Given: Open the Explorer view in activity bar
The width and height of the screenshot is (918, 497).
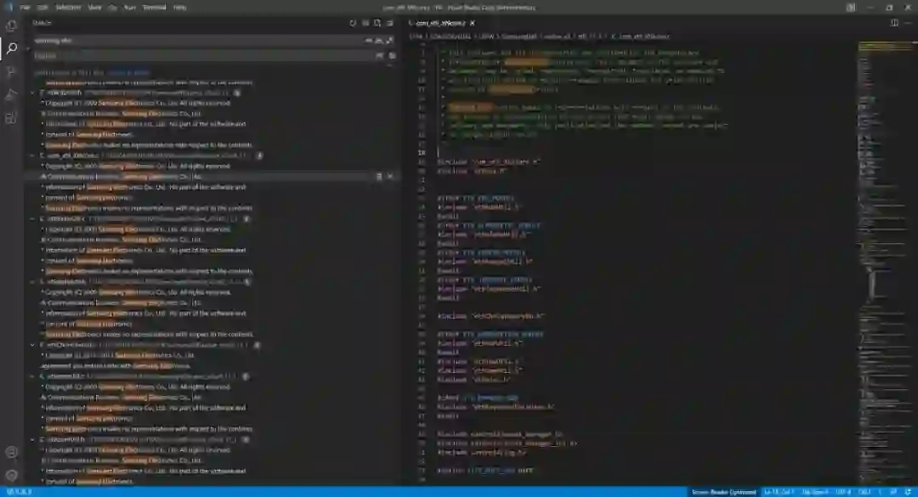Looking at the screenshot, I should tap(11, 25).
